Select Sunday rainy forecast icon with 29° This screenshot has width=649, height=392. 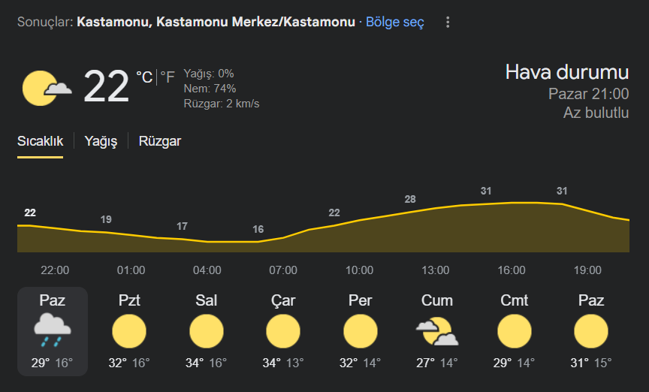click(x=52, y=330)
